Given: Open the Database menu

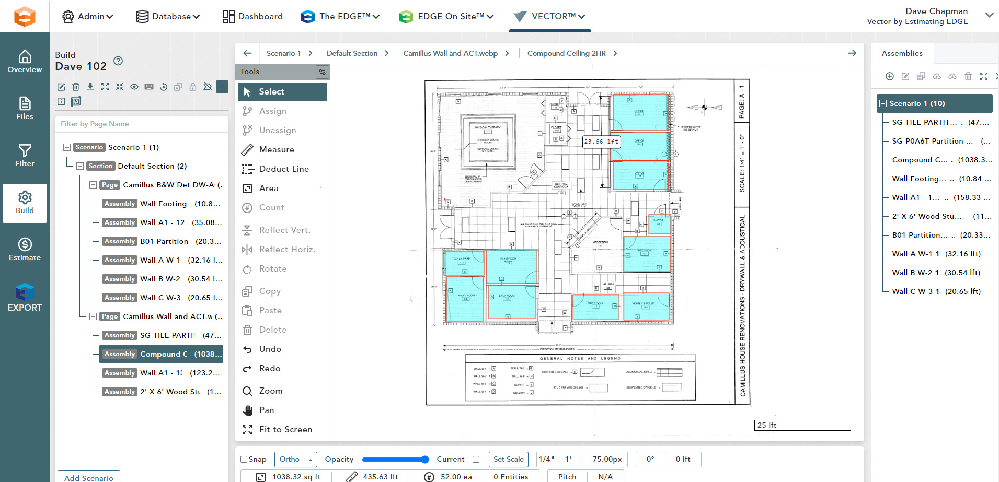Looking at the screenshot, I should (168, 16).
